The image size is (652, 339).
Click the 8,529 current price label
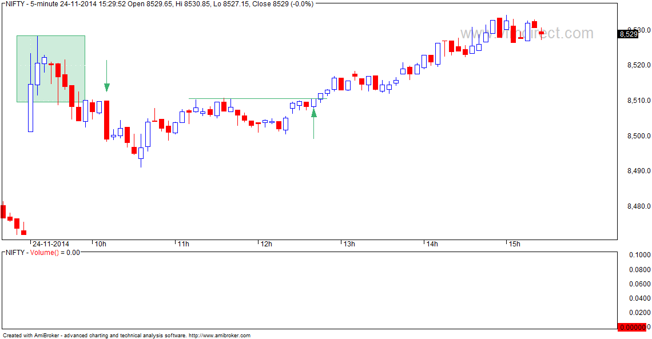click(628, 34)
